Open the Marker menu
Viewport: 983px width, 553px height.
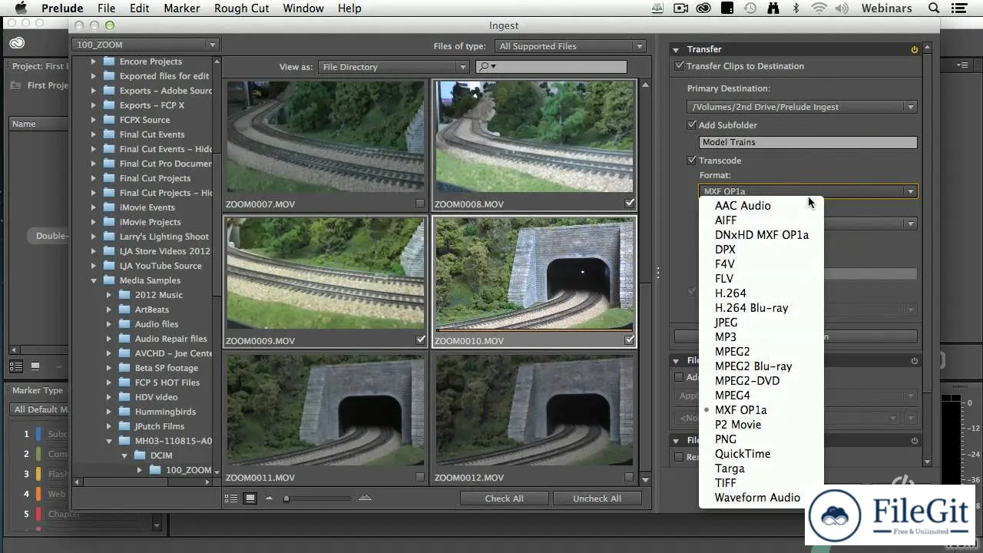(x=182, y=8)
